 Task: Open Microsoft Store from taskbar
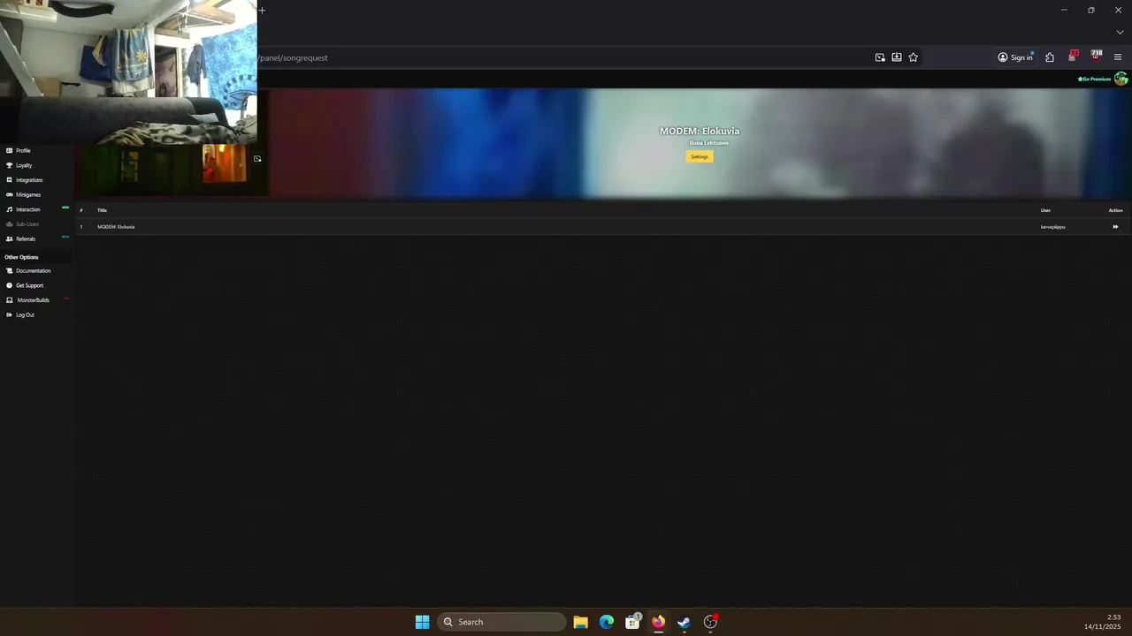tap(632, 622)
